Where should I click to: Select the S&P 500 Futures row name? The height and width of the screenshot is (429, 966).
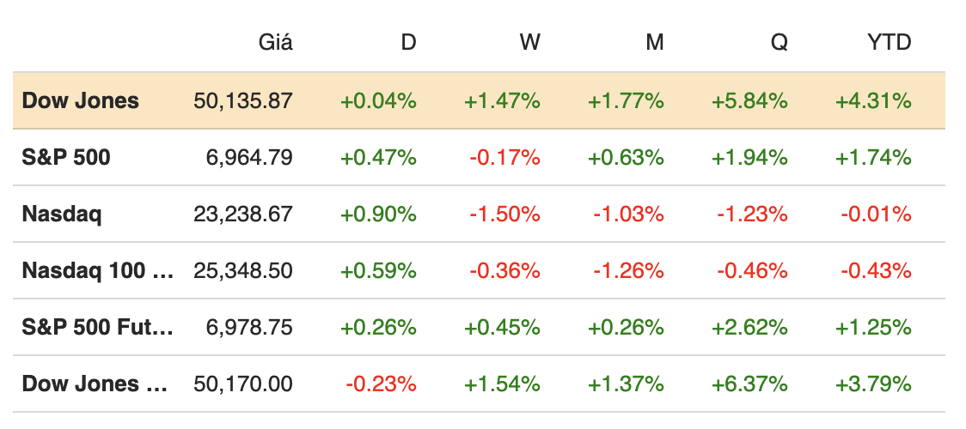(x=97, y=328)
